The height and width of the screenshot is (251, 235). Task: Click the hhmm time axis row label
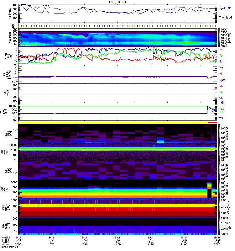point(5,244)
